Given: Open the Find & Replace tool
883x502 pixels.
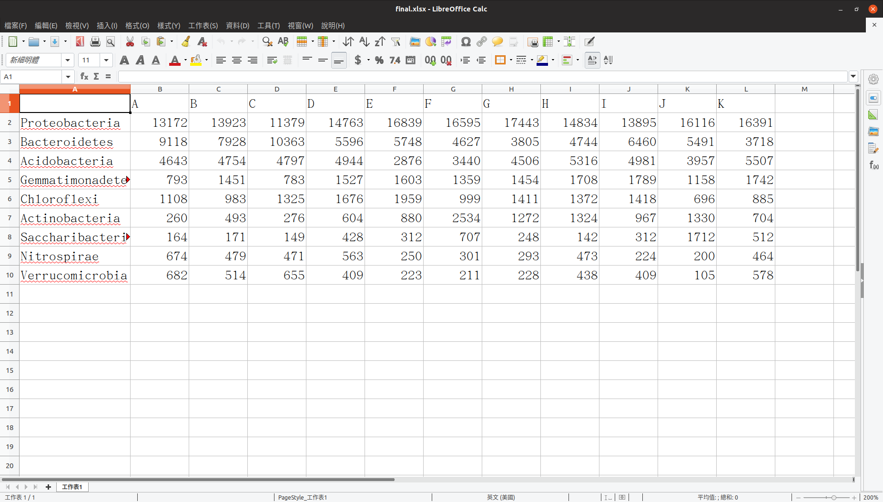Looking at the screenshot, I should tap(267, 42).
